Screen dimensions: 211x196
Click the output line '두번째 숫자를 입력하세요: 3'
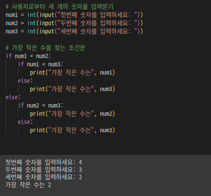click(44, 170)
